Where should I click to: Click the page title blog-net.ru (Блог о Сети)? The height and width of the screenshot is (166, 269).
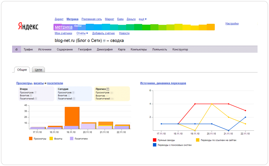point(78,41)
